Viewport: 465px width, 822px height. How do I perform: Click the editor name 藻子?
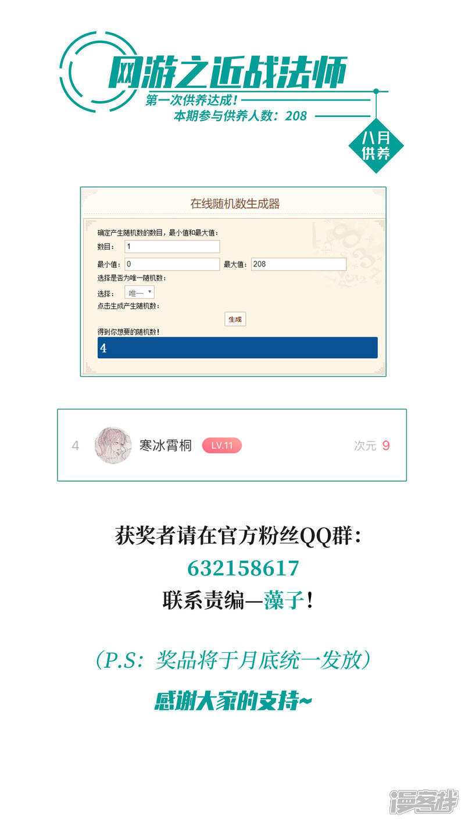284,600
